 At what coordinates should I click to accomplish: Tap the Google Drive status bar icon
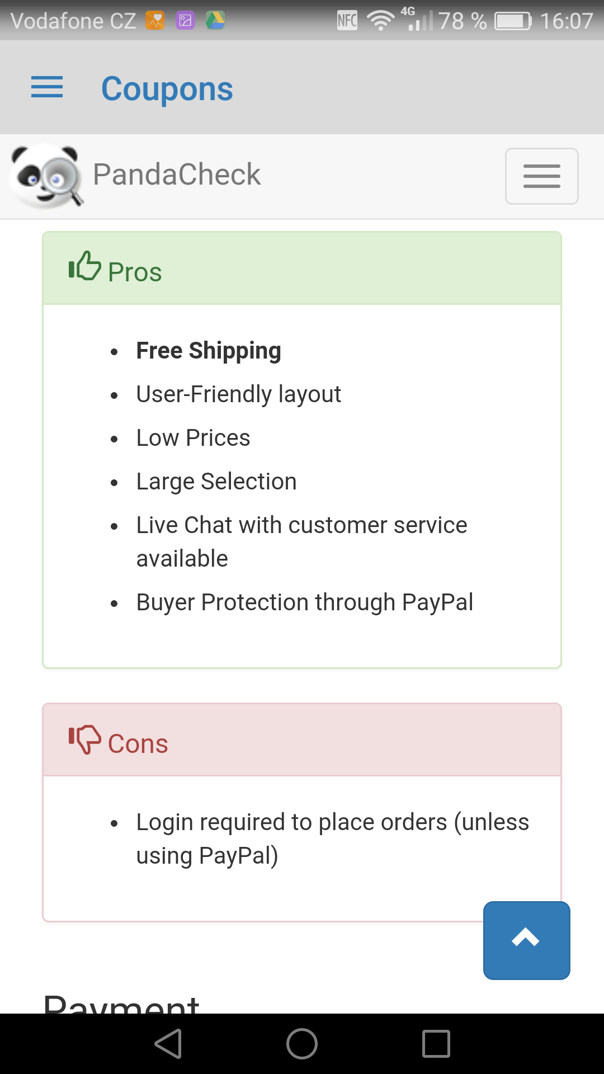tap(215, 21)
